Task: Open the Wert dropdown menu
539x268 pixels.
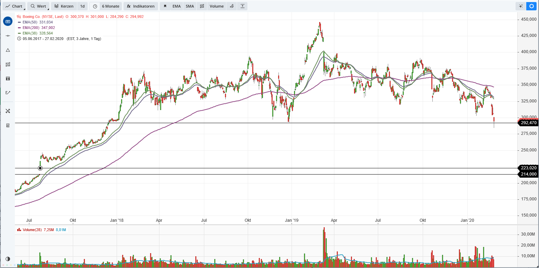Action: pyautogui.click(x=38, y=6)
